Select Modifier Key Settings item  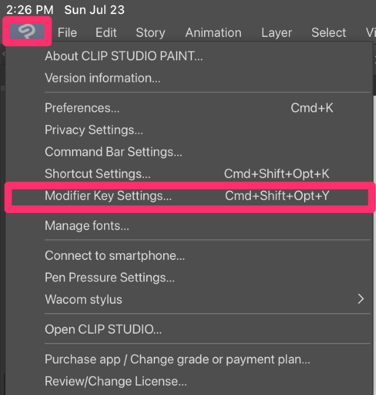click(x=190, y=195)
